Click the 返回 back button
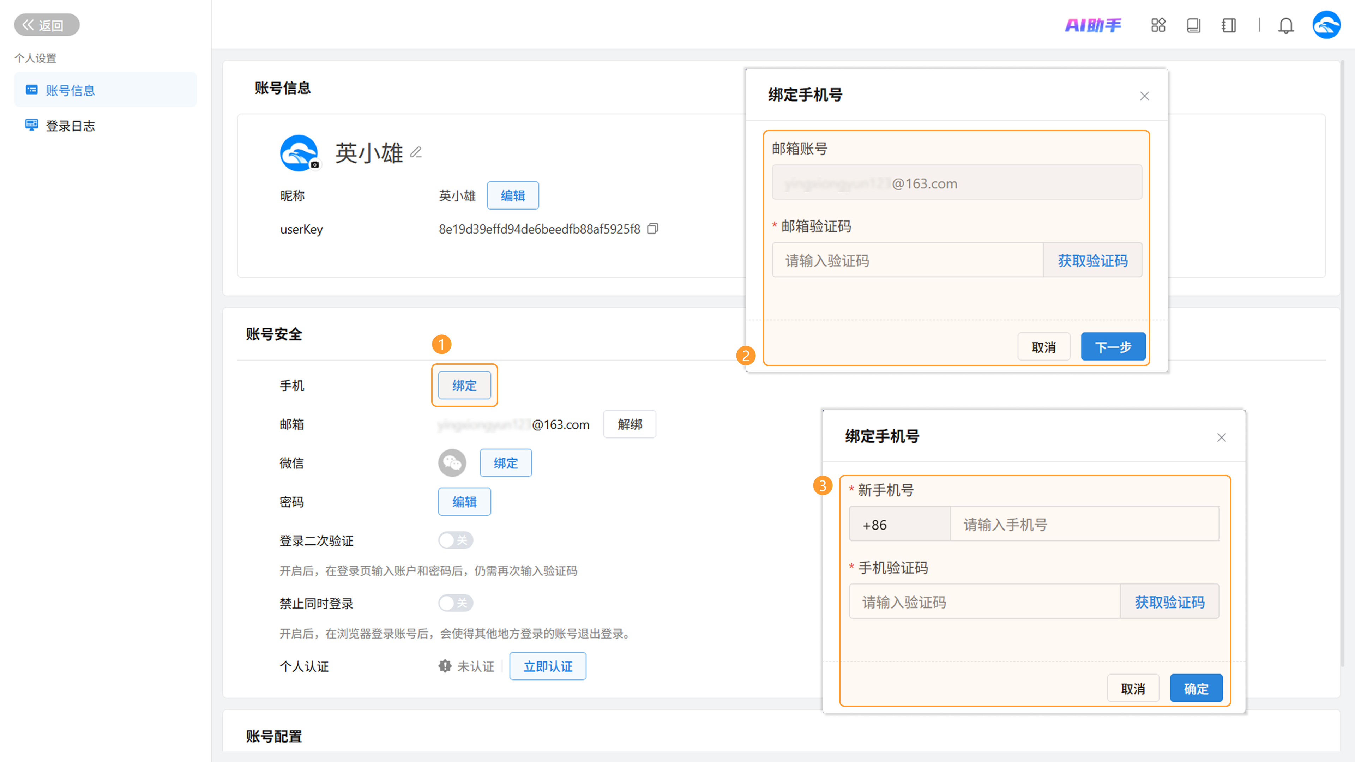 46,25
